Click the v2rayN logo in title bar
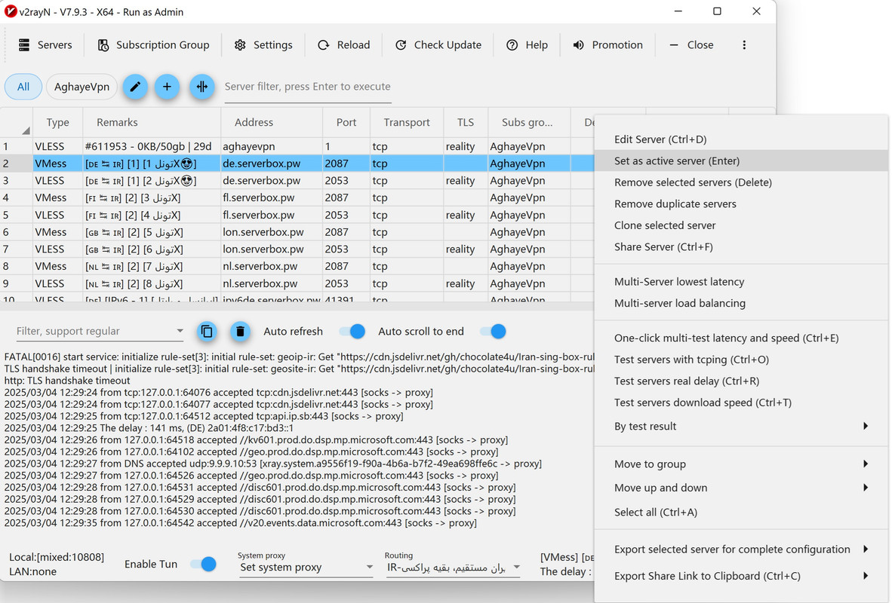The width and height of the screenshot is (892, 603). pyautogui.click(x=11, y=11)
